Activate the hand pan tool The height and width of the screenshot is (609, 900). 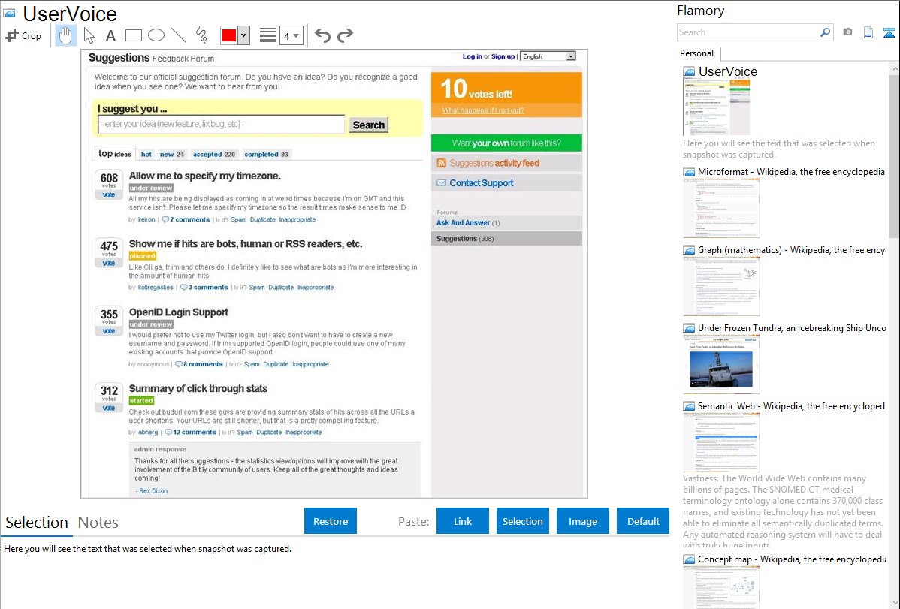pos(65,35)
